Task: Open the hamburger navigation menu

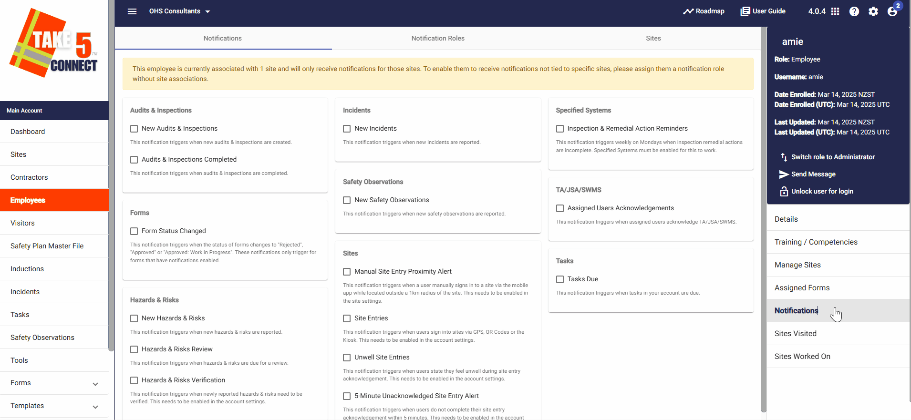Action: [x=132, y=11]
